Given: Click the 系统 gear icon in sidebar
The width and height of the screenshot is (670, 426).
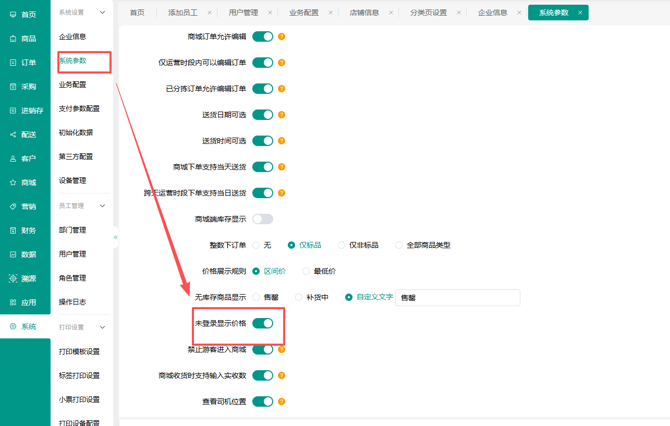Looking at the screenshot, I should 13,326.
